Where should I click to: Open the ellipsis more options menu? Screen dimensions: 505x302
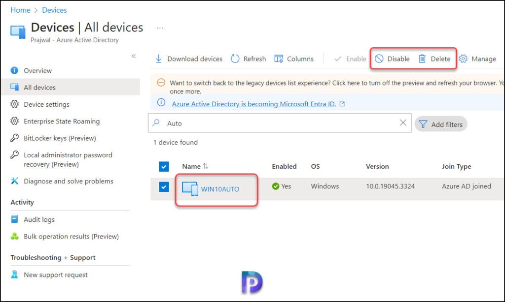coord(160,28)
